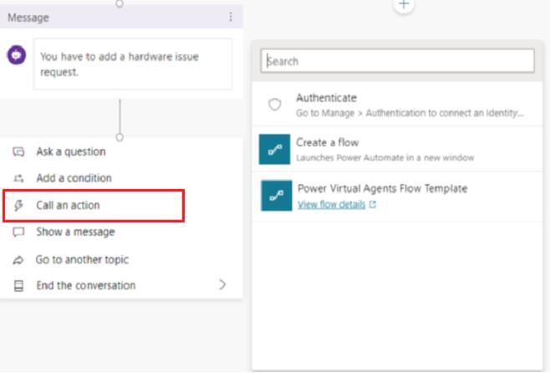
Task: Open the Message node three-dot menu
Action: pos(231,17)
